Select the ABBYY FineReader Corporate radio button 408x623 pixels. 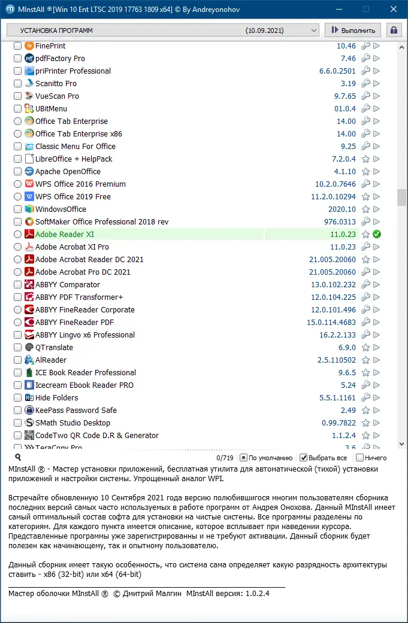(x=17, y=310)
